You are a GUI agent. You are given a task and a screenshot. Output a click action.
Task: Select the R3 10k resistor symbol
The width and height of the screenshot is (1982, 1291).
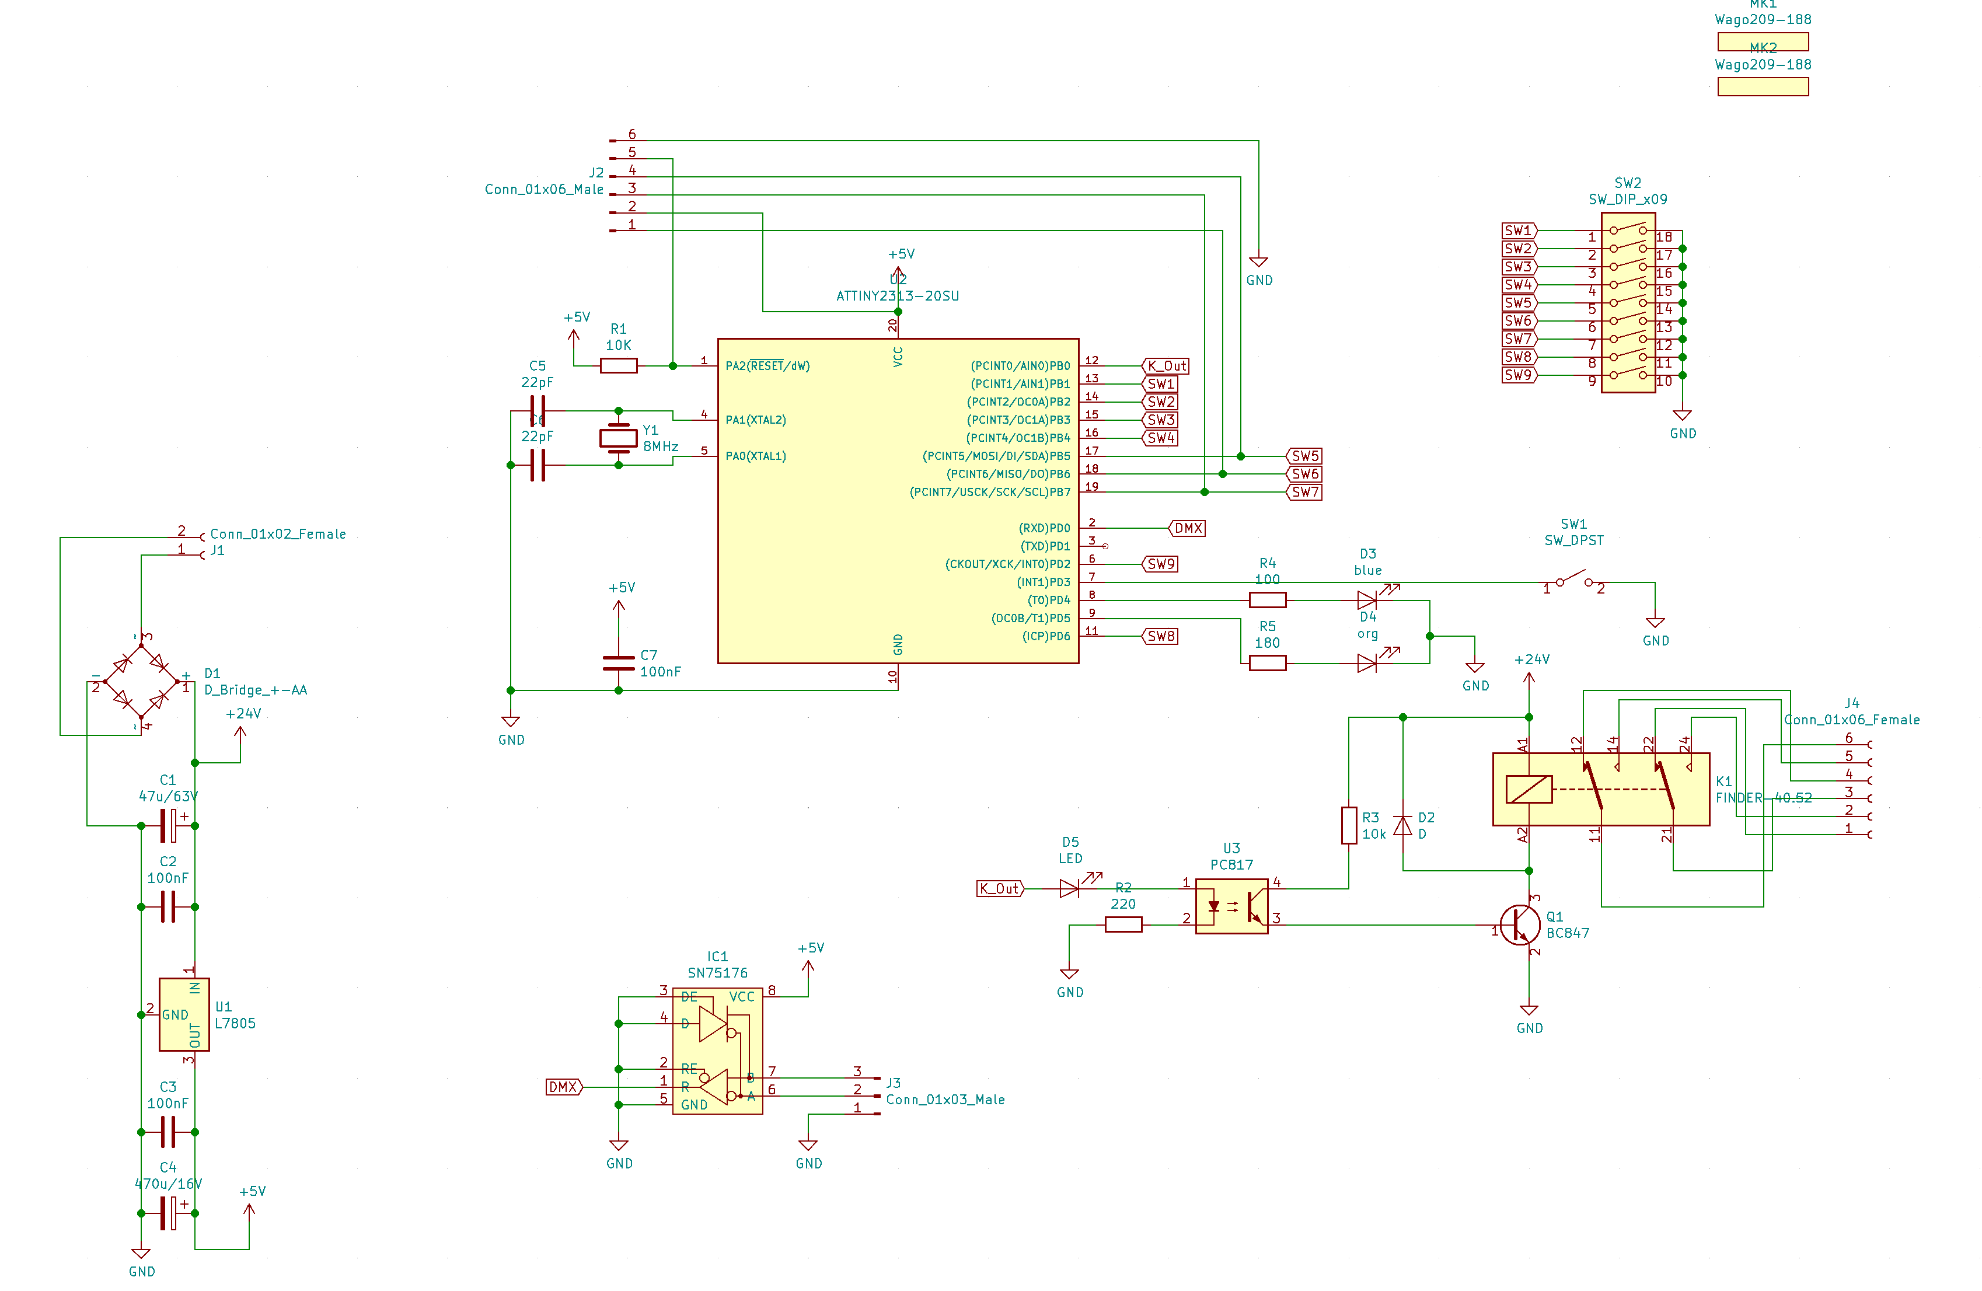[x=1349, y=825]
